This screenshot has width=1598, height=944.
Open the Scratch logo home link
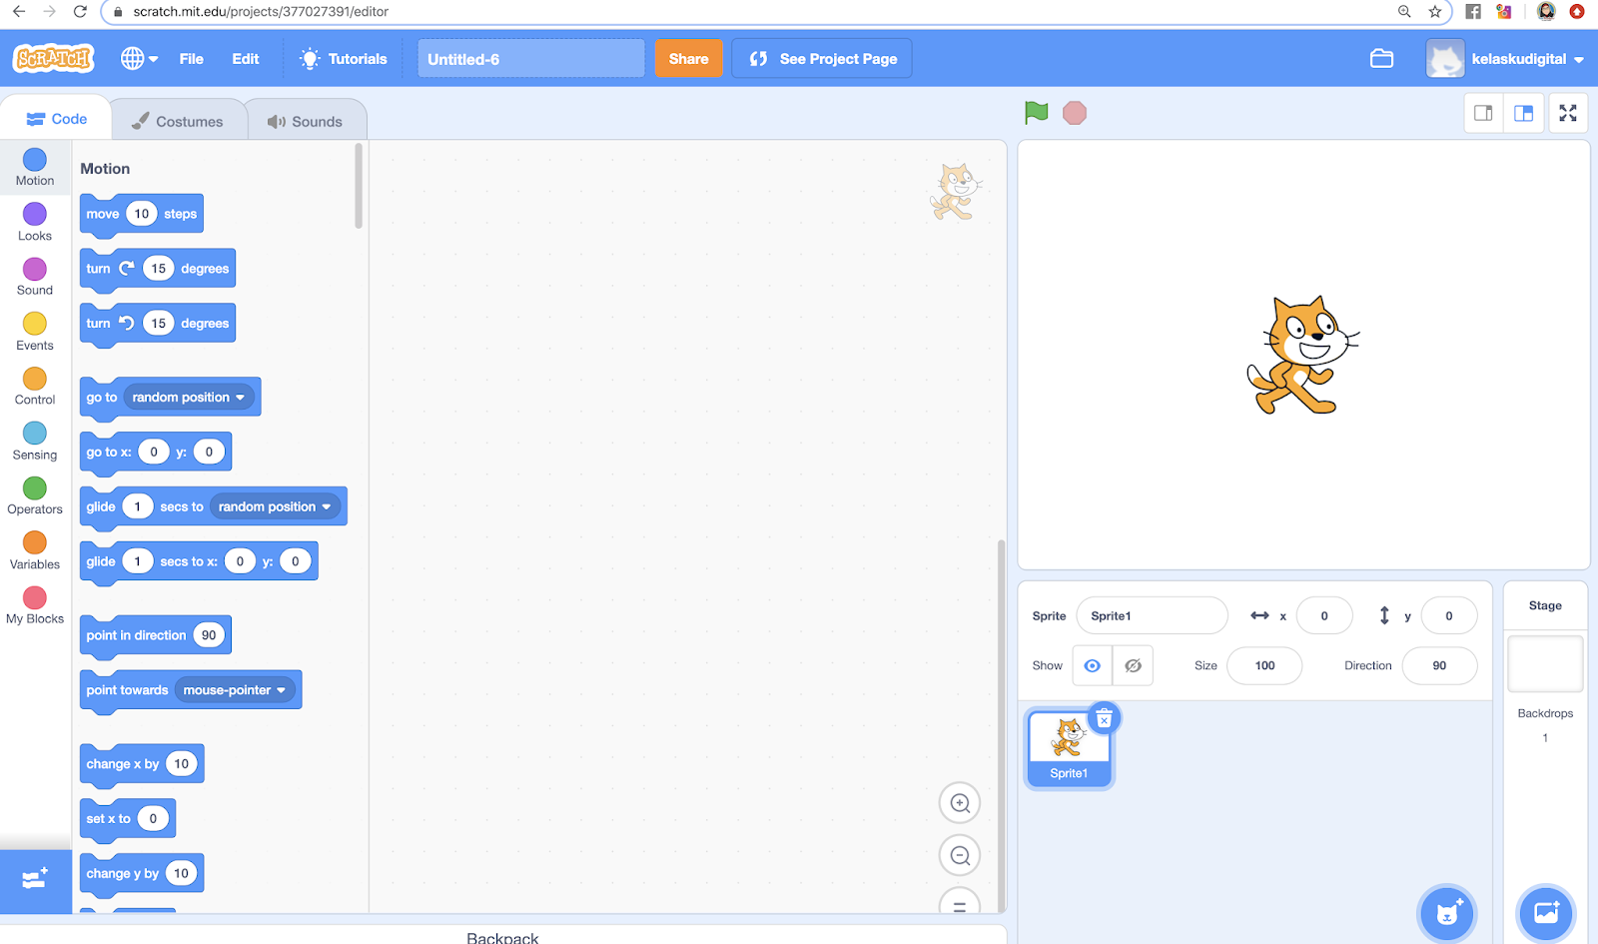click(53, 59)
